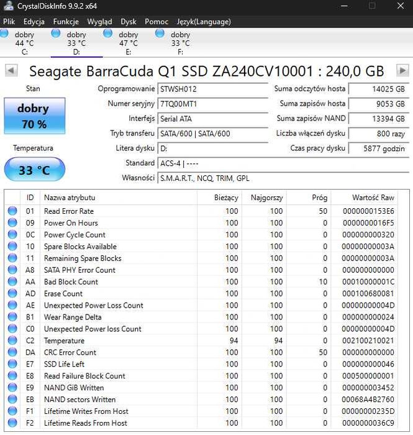Select the F: drive tab
413x435 pixels.
click(180, 43)
